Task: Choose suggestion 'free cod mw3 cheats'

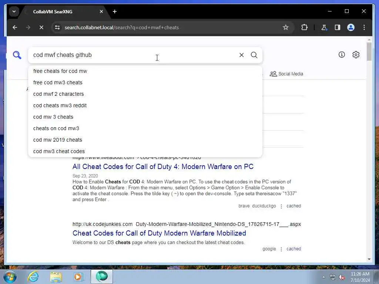Action: coord(145,82)
